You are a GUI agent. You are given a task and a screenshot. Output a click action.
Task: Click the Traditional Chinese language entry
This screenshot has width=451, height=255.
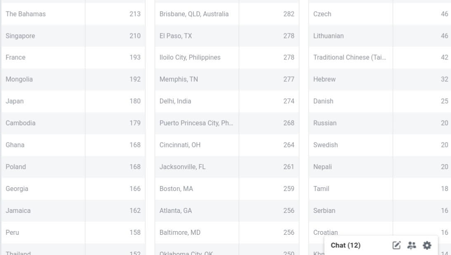(349, 57)
